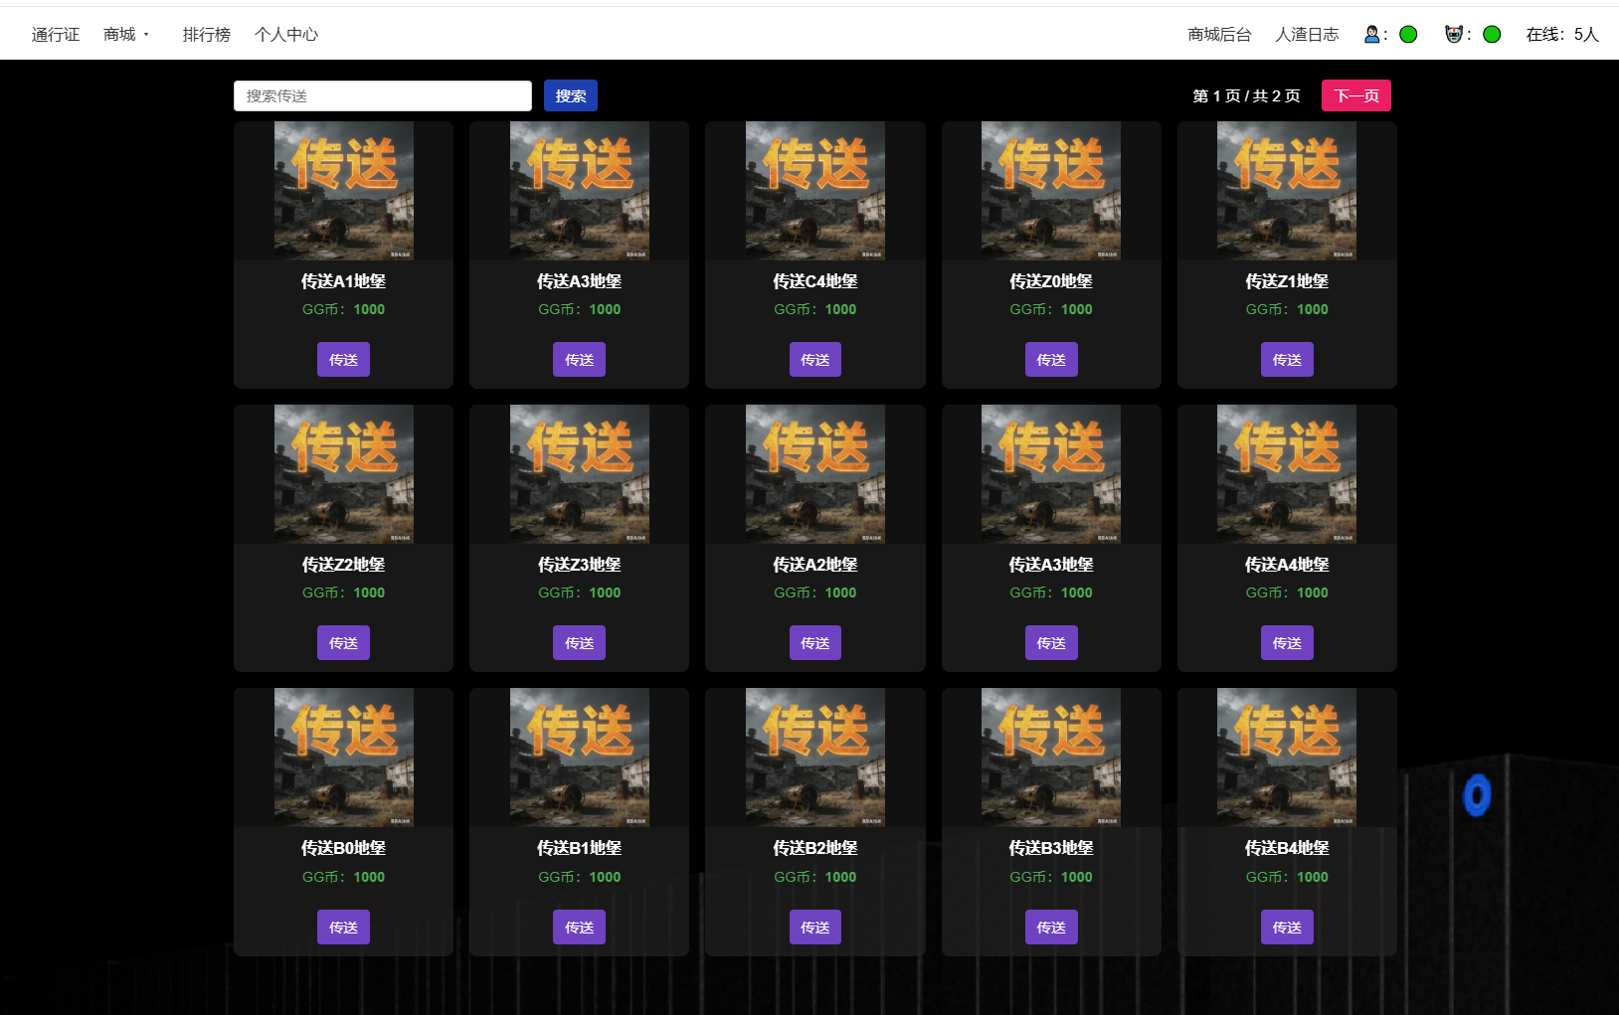Select the 传送B3地堡 thumbnail image
Image resolution: width=1619 pixels, height=1015 pixels.
[1051, 758]
